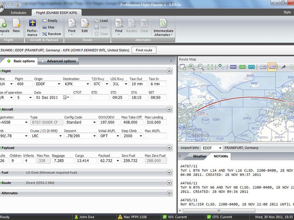
Task: Click the Routes icon in Alternates
Action: (132, 26)
